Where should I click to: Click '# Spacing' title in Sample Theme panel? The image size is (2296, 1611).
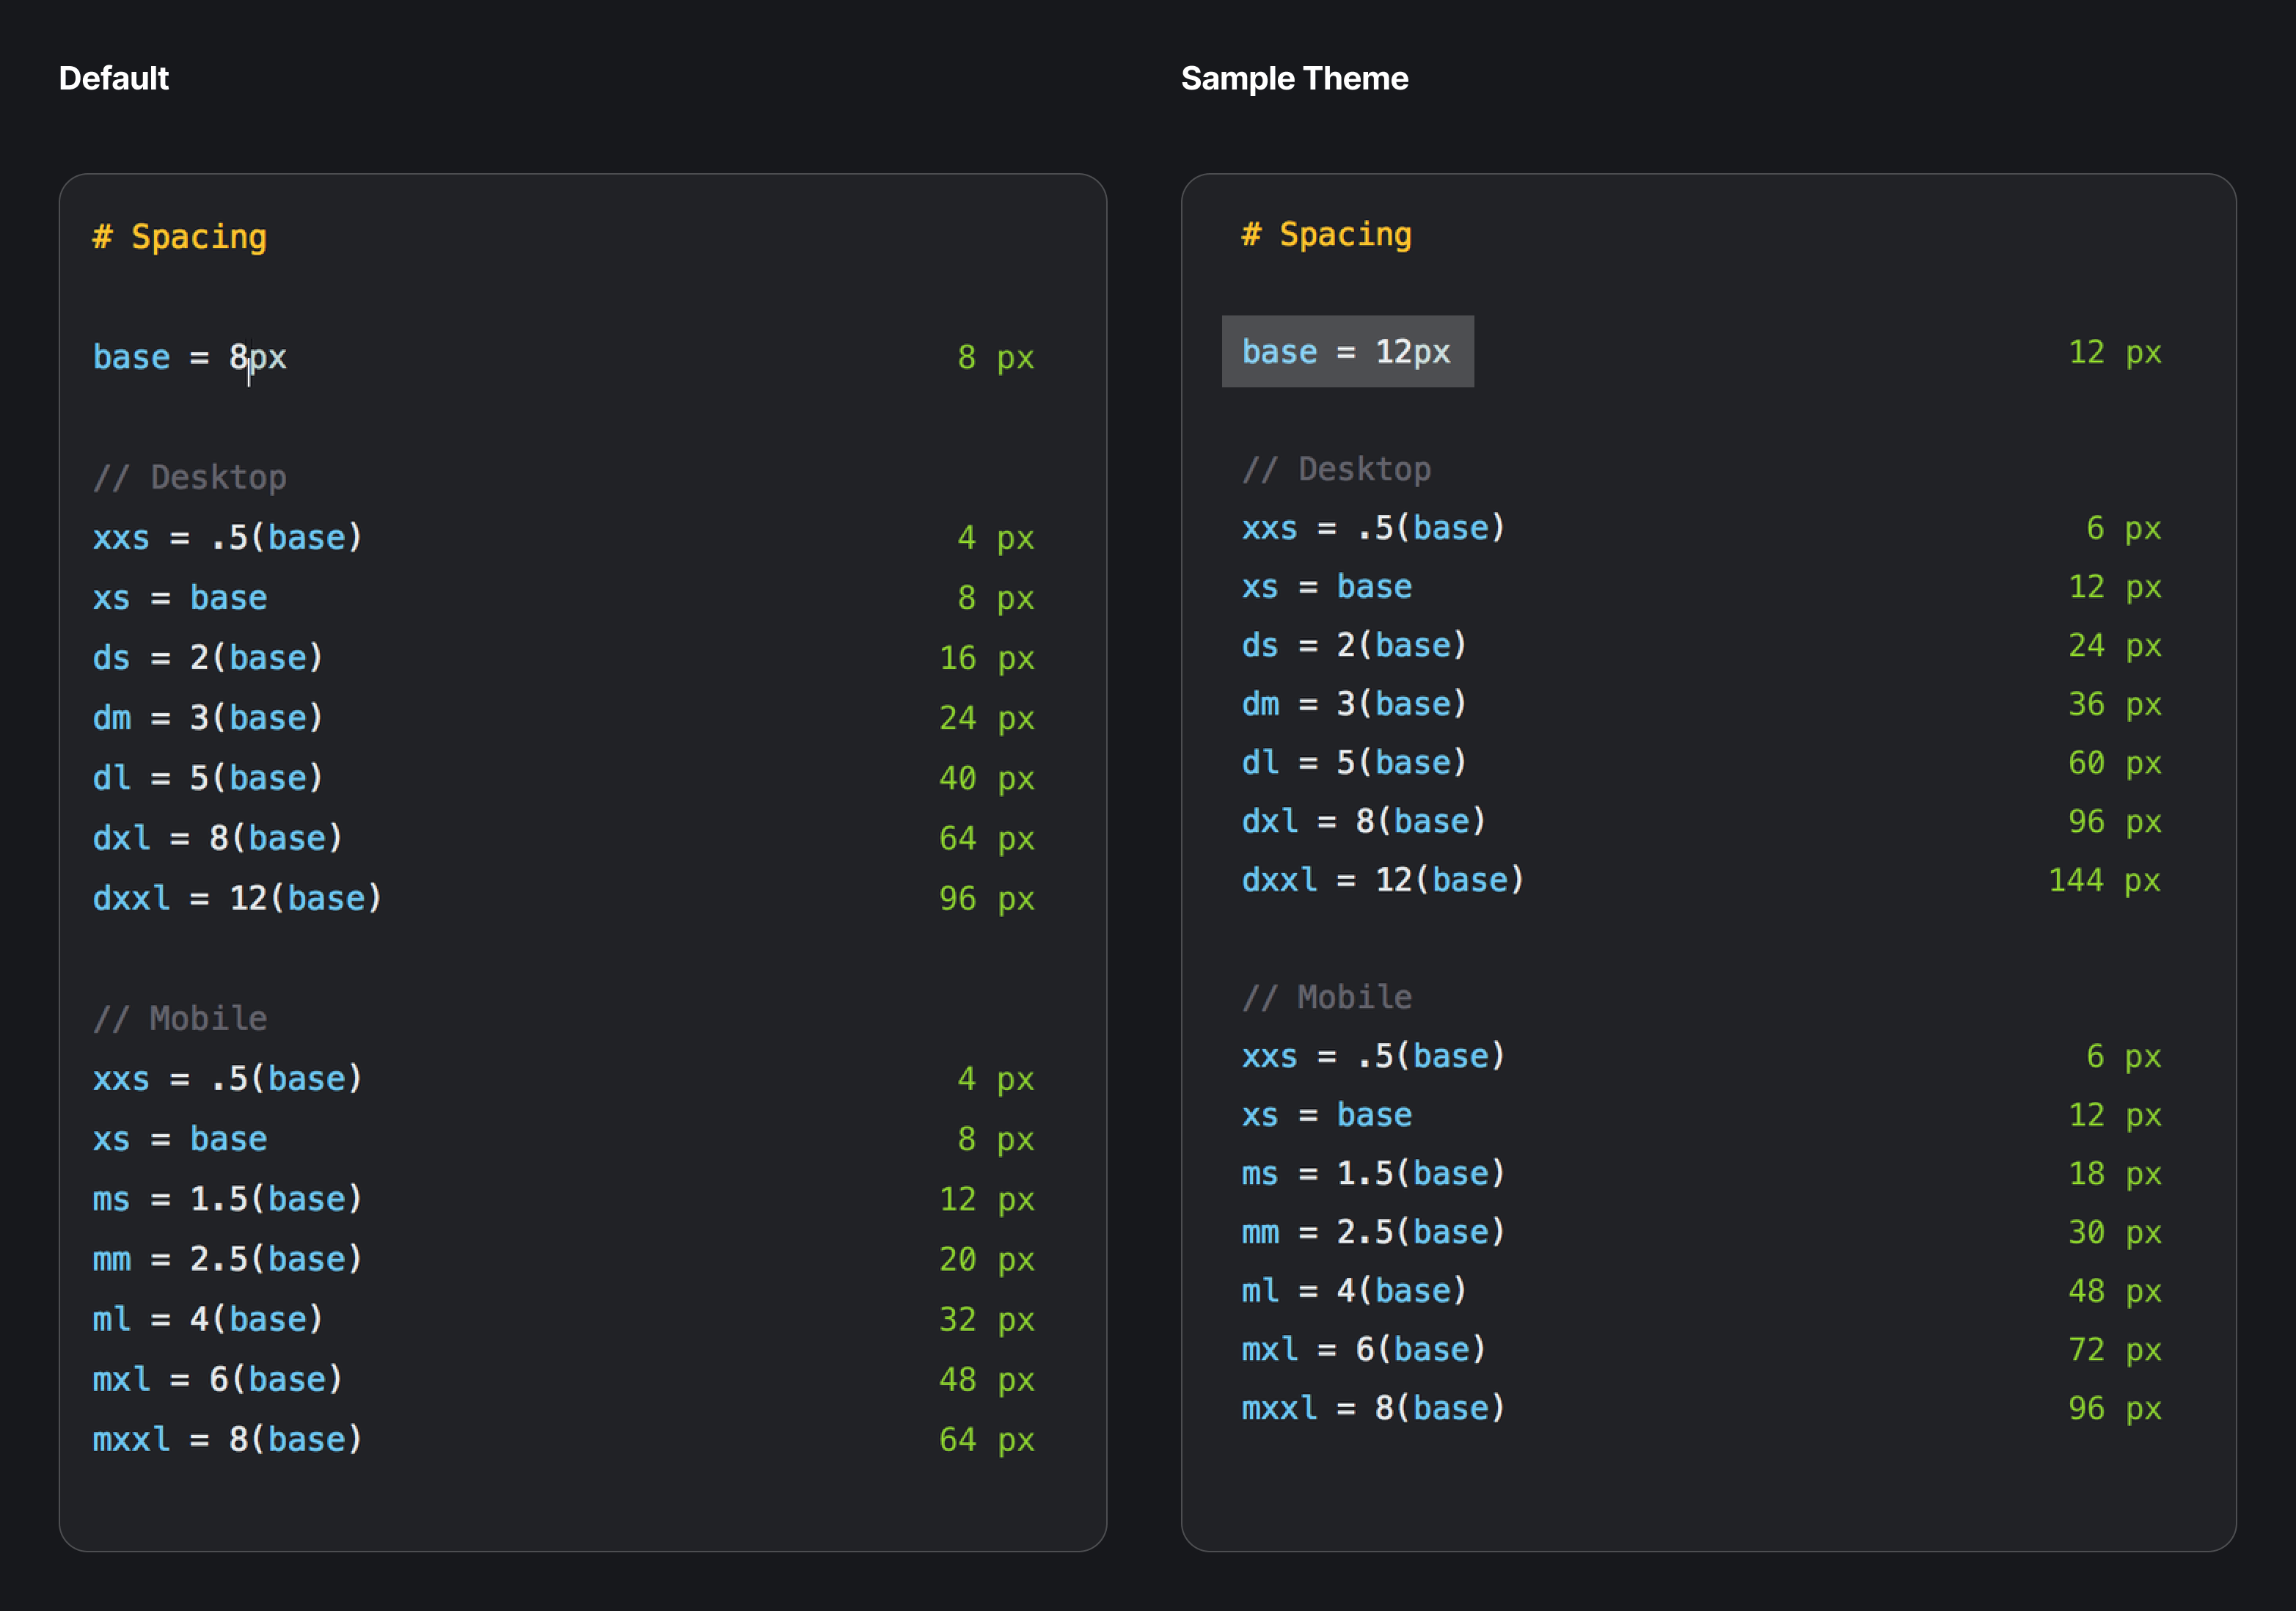1327,234
